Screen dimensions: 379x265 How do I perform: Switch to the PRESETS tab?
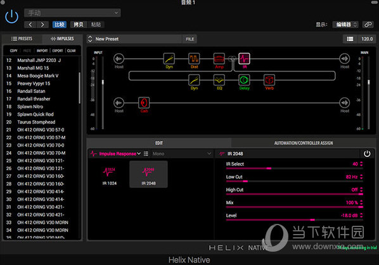pyautogui.click(x=22, y=39)
